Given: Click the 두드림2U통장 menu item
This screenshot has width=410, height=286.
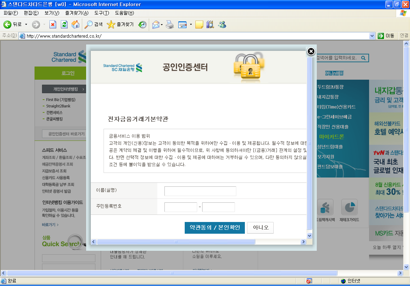Looking at the screenshot, I should pyautogui.click(x=330, y=87).
